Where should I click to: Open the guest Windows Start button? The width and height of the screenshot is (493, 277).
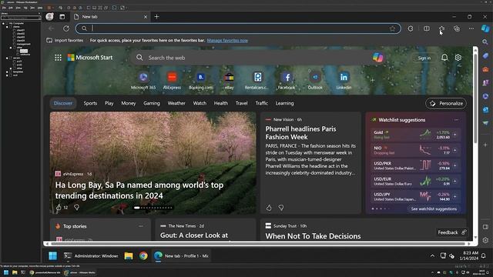[53, 256]
